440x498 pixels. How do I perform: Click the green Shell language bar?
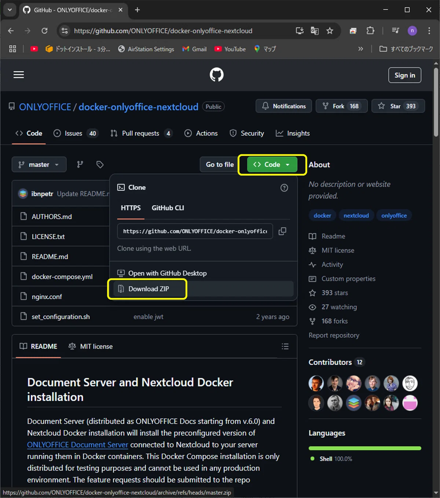[x=365, y=448]
